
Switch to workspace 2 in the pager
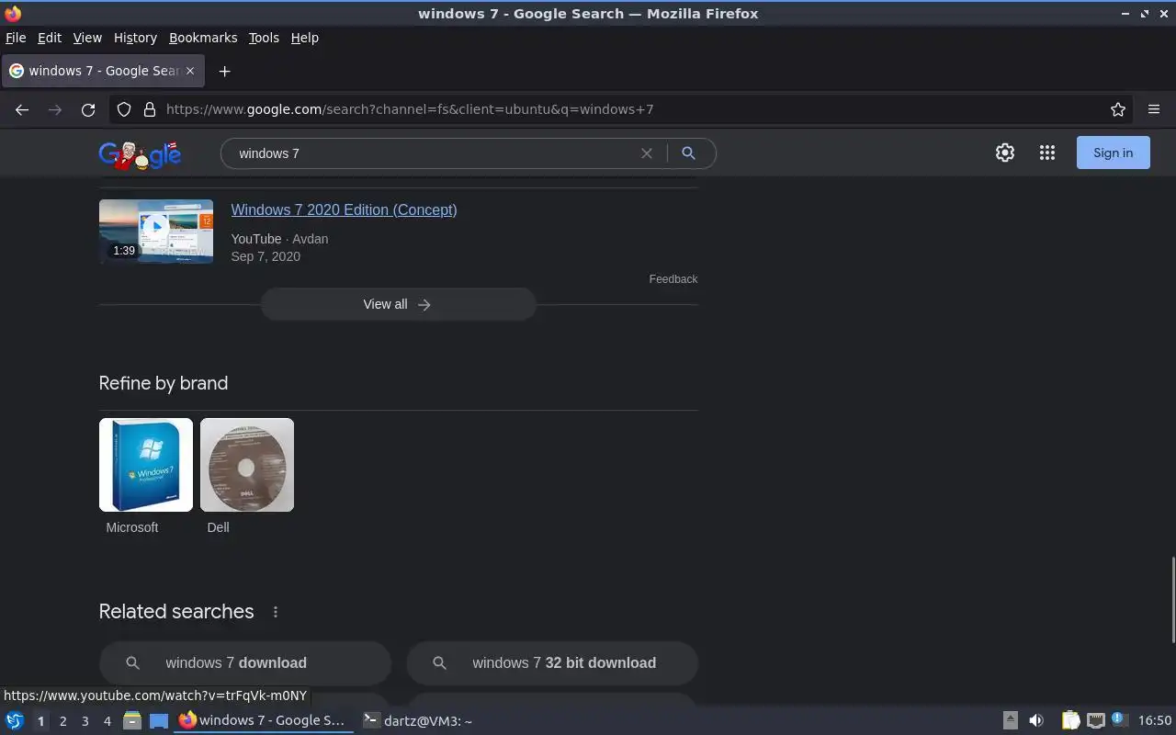pyautogui.click(x=62, y=721)
